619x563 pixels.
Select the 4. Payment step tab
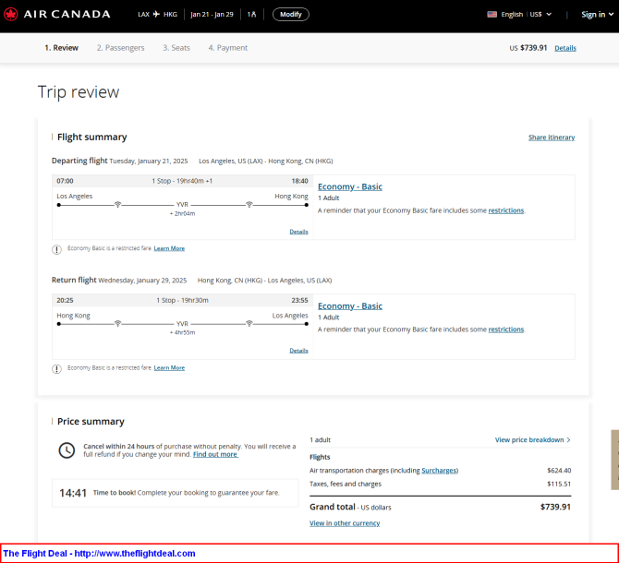click(x=228, y=48)
